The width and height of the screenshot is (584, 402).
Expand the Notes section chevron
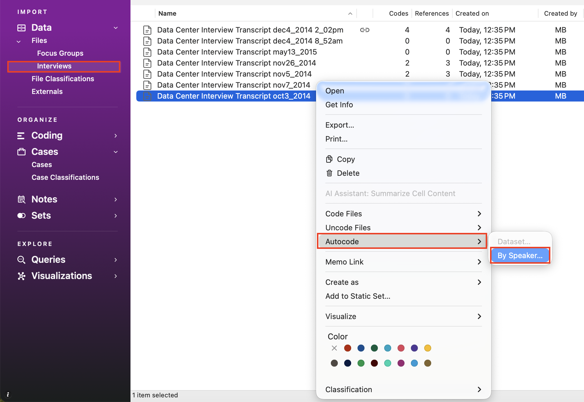116,200
